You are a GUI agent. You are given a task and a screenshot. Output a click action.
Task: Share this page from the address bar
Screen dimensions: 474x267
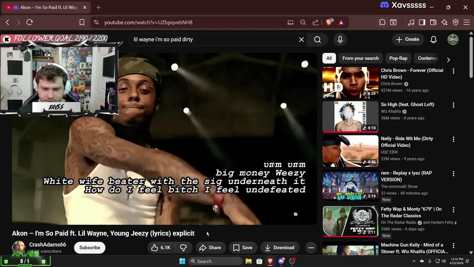click(x=316, y=22)
